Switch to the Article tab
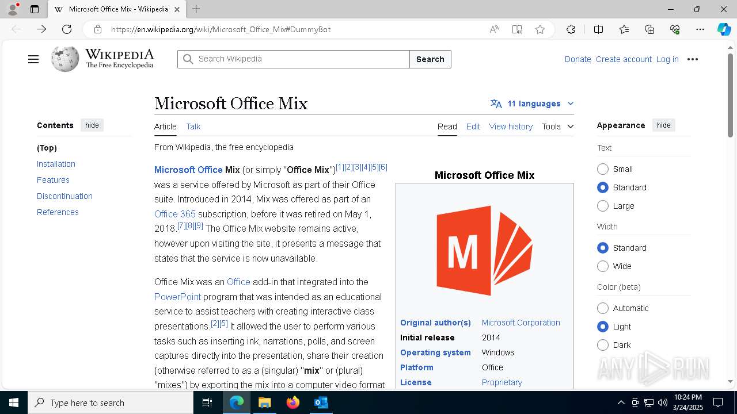 pos(165,126)
